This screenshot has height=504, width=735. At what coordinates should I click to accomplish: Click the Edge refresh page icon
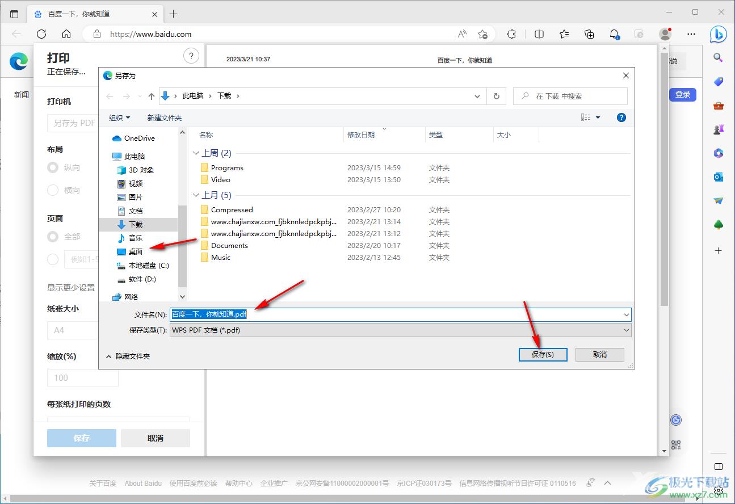[41, 34]
